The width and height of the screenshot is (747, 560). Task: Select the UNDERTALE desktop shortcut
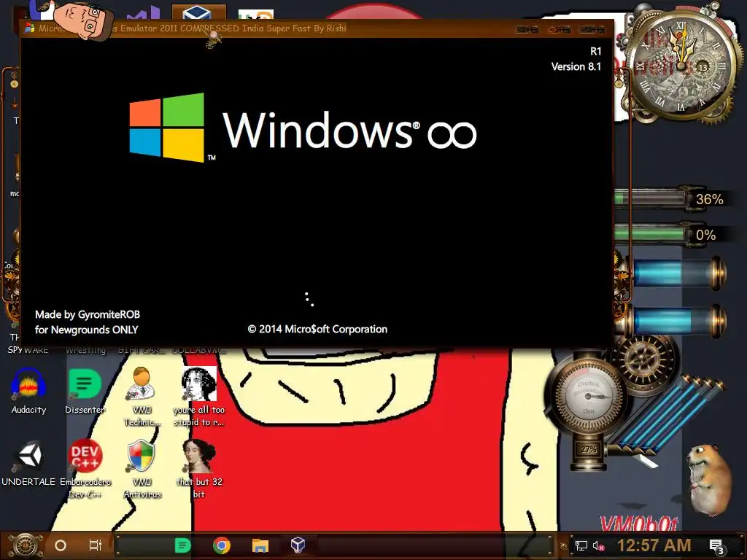click(x=28, y=463)
